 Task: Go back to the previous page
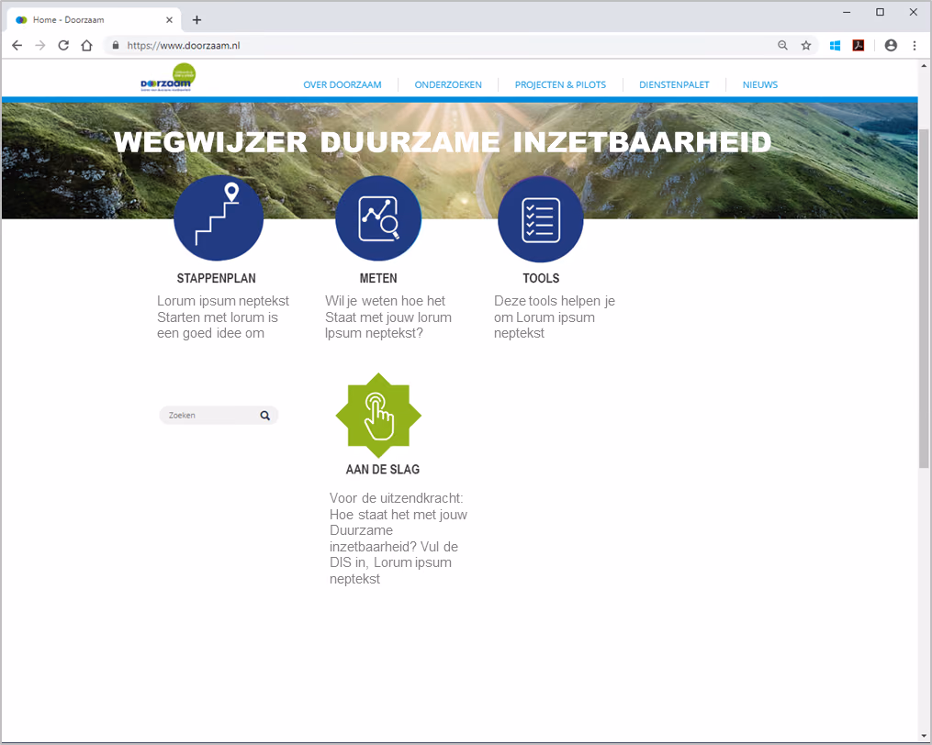coord(17,45)
